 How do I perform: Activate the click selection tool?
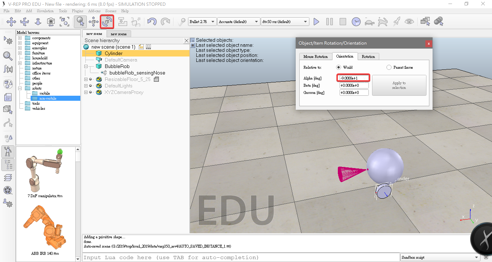pos(80,22)
